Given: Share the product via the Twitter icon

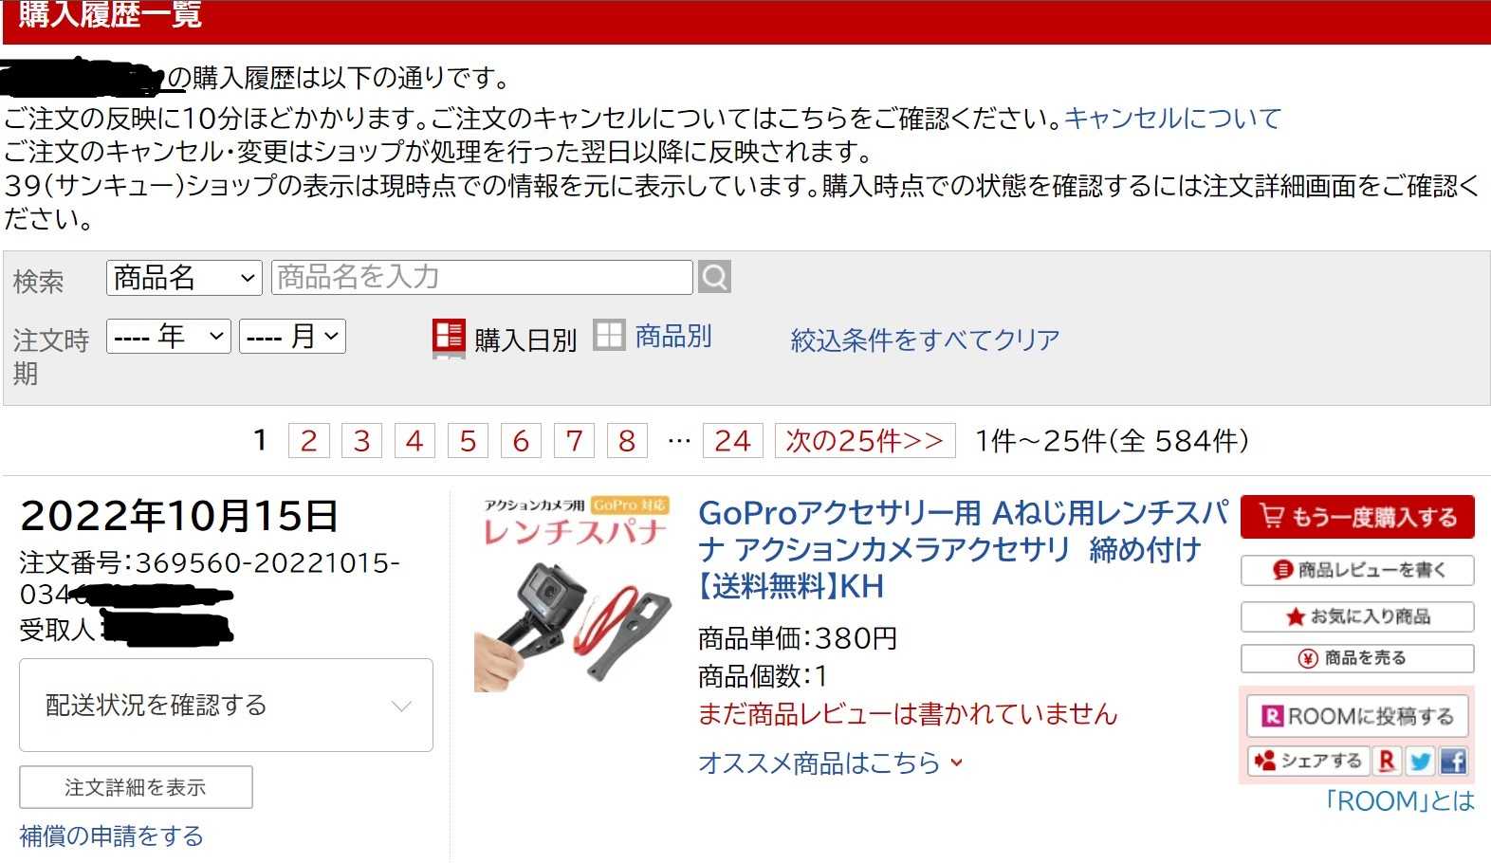Looking at the screenshot, I should (x=1420, y=761).
